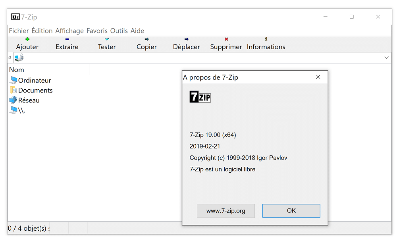Click '7-Zip est un logiciel libre' text
The height and width of the screenshot is (241, 397).
click(x=222, y=170)
